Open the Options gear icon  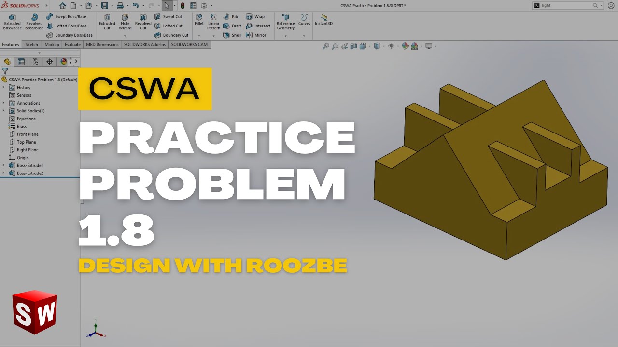click(x=204, y=6)
